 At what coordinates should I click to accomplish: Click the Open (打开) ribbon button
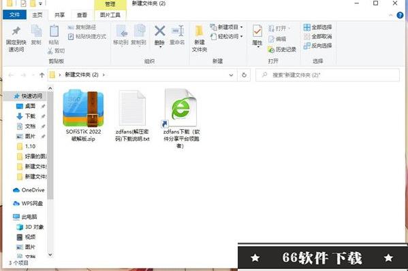279,28
